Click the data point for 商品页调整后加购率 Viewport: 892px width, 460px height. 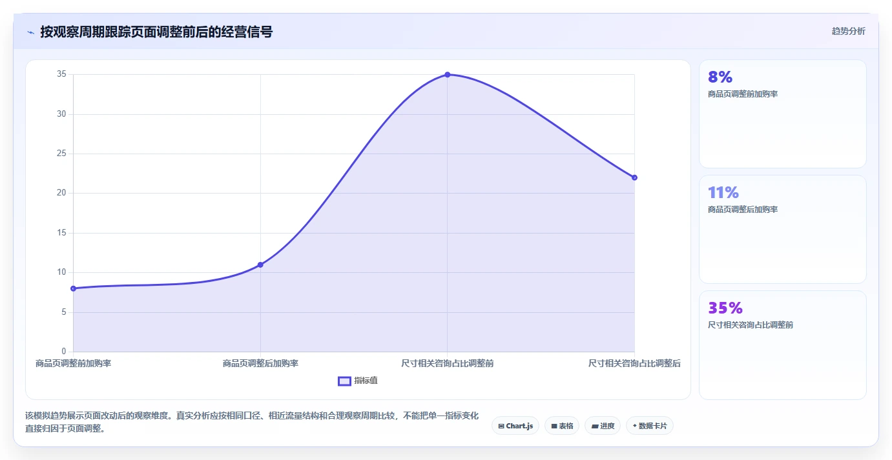pos(260,265)
